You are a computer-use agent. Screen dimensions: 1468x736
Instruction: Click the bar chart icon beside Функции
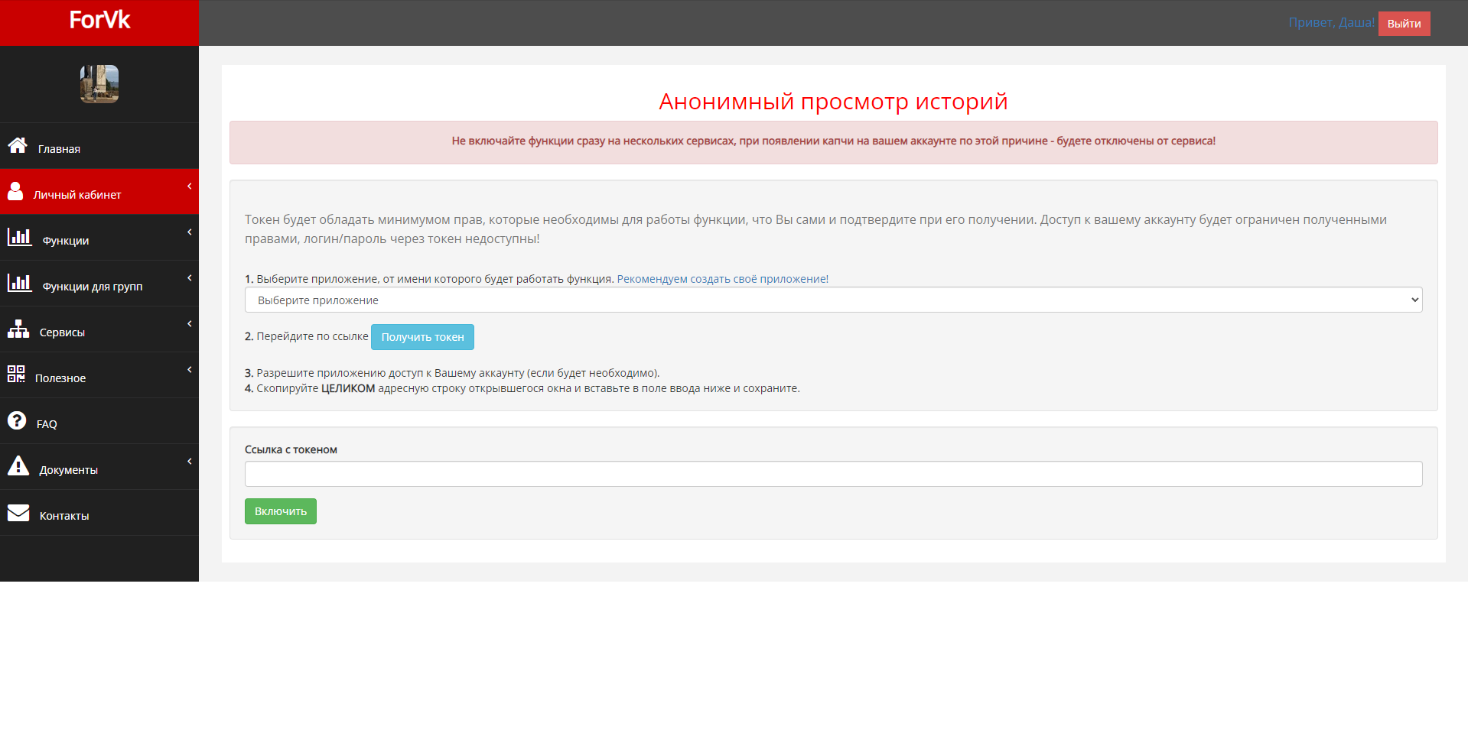click(20, 237)
